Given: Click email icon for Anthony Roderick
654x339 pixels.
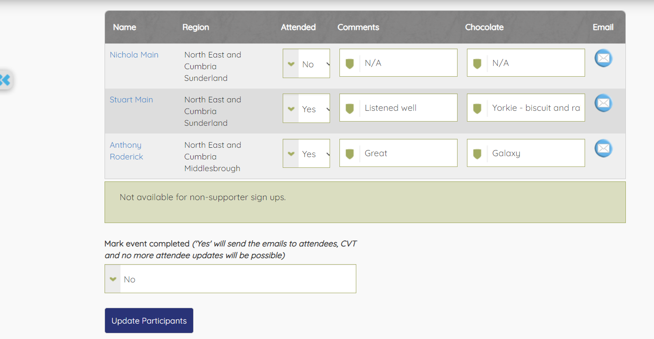Looking at the screenshot, I should 603,149.
